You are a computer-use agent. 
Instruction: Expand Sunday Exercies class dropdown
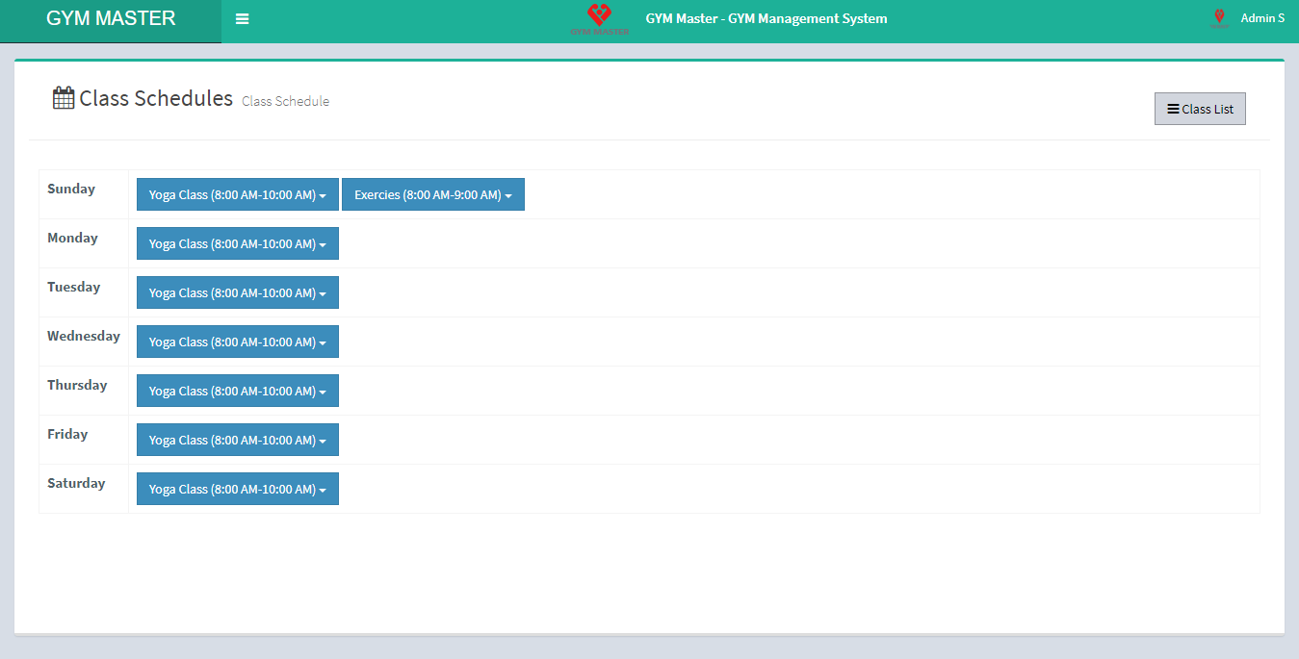point(432,194)
